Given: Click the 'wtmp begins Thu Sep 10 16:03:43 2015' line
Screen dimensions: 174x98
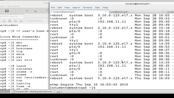Looking at the screenshot, I should coord(89,85).
